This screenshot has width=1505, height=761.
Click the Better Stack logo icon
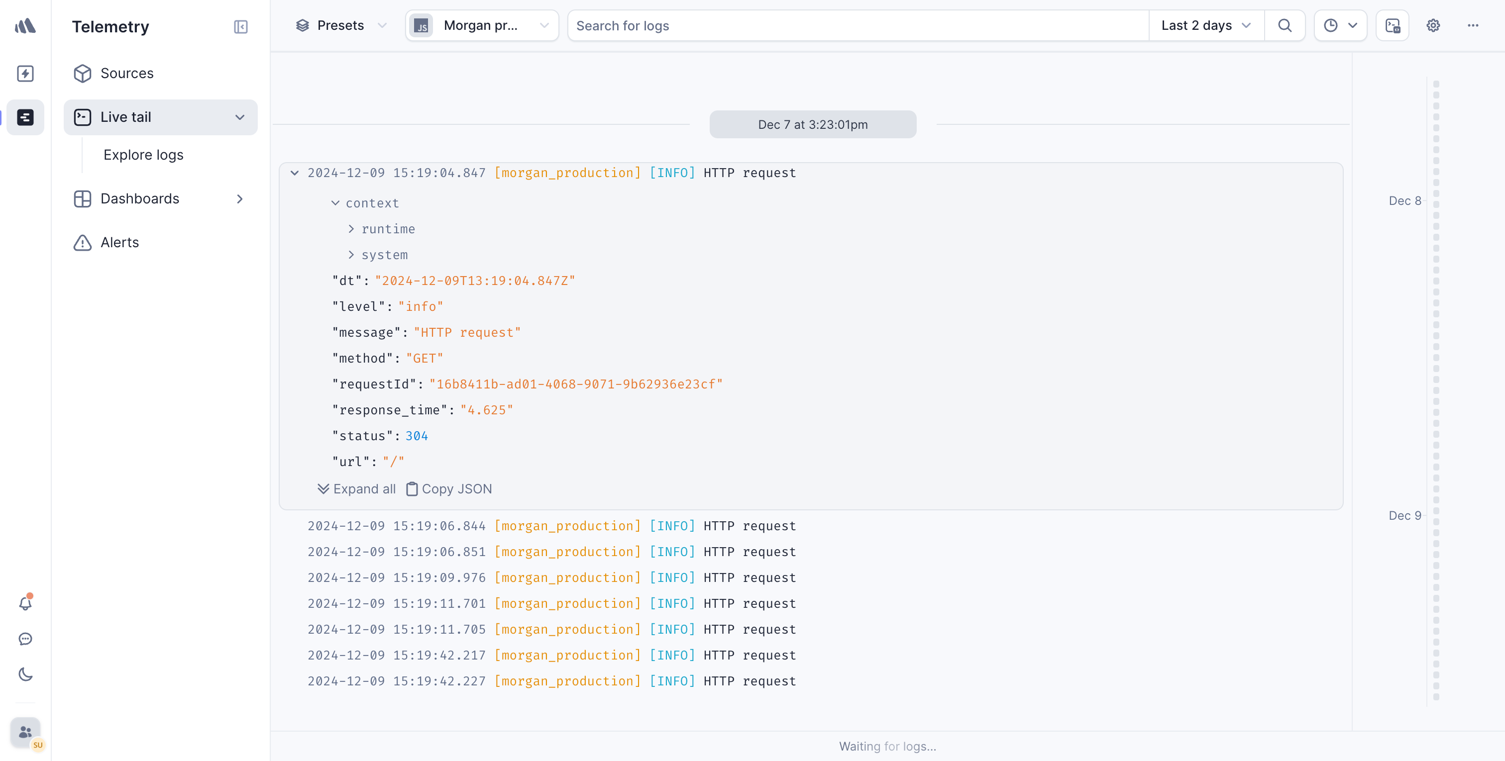click(25, 26)
